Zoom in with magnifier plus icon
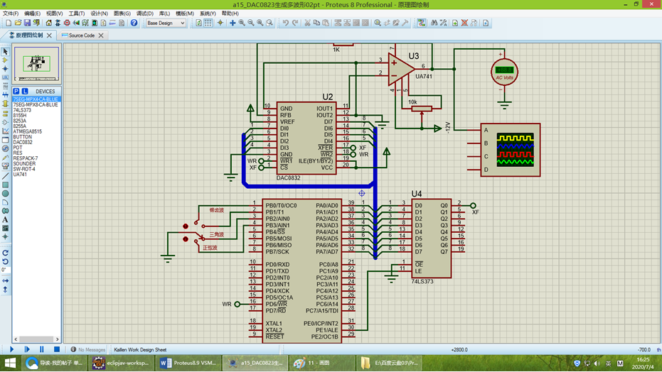 [242, 23]
